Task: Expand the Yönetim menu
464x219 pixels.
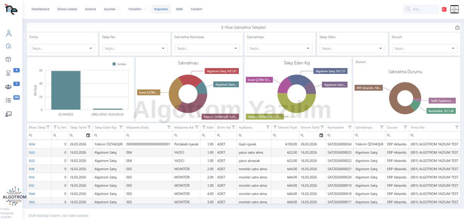Action: point(136,9)
